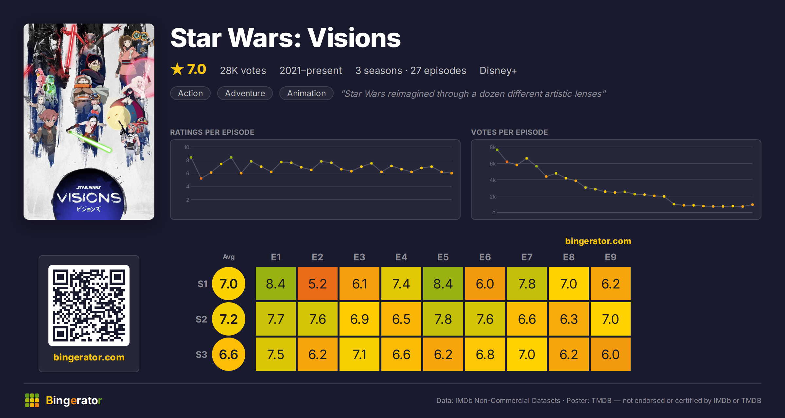
Task: Select the S1 average 7.0 circle
Action: pos(229,284)
